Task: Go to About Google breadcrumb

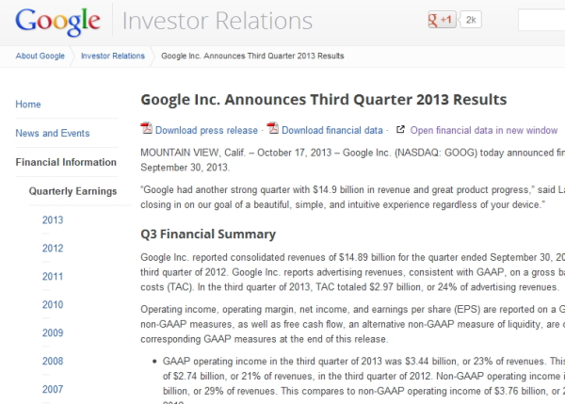Action: coord(40,56)
